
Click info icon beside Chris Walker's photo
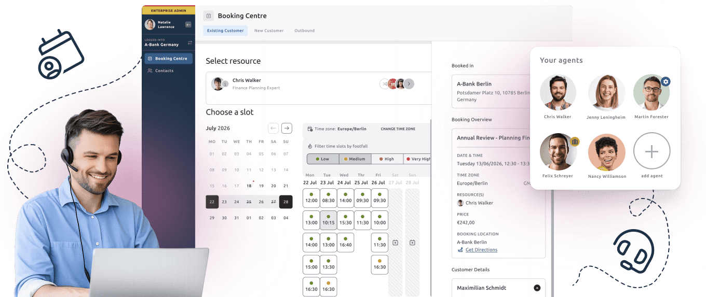pyautogui.click(x=225, y=84)
